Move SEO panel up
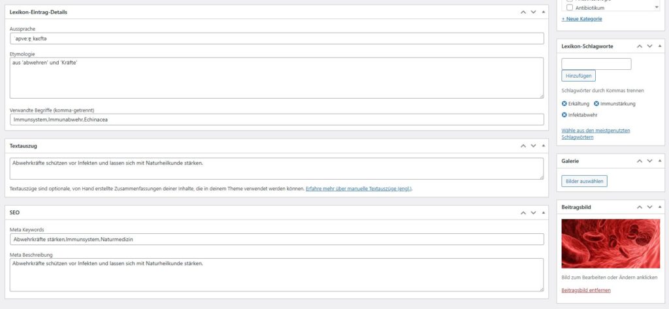This screenshot has width=669, height=309. pos(523,213)
